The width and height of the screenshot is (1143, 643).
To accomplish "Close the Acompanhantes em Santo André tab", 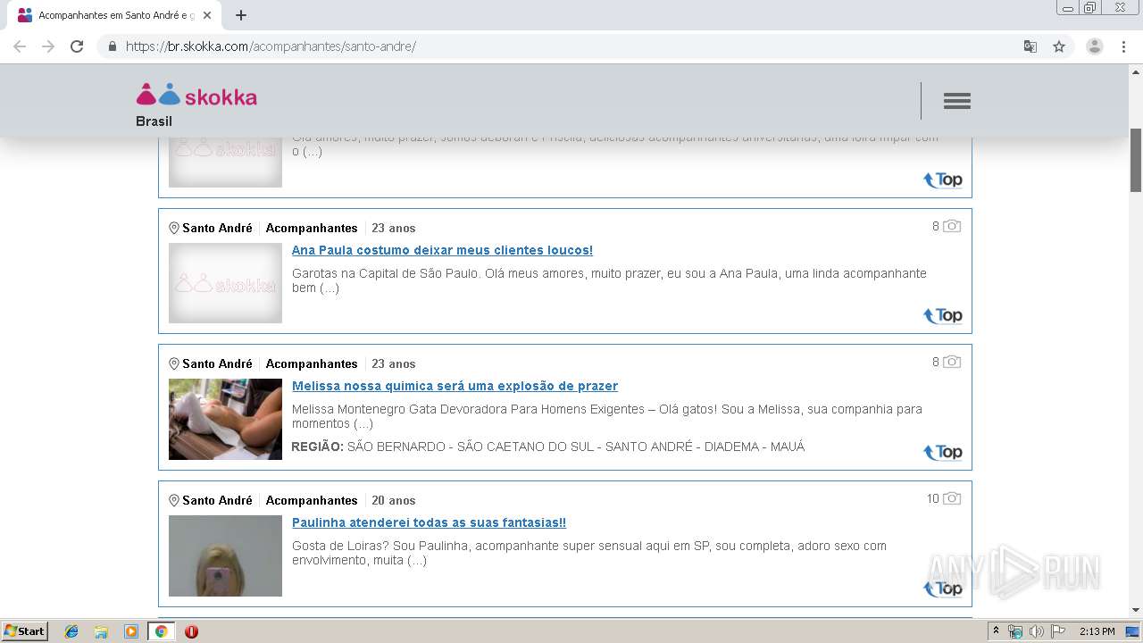I will click(x=207, y=15).
